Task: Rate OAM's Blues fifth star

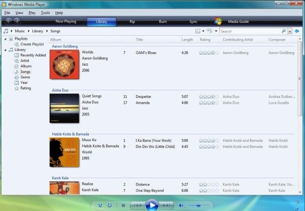Action: pyautogui.click(x=217, y=53)
